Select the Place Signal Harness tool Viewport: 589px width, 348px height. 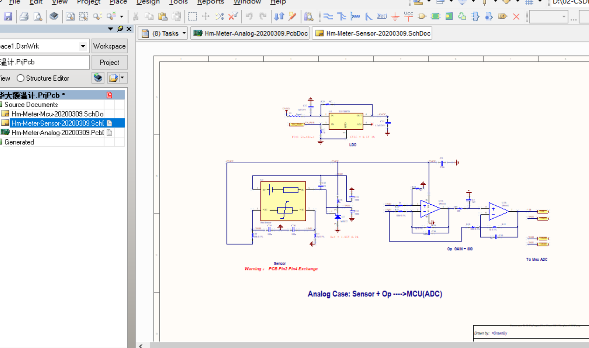tap(355, 16)
